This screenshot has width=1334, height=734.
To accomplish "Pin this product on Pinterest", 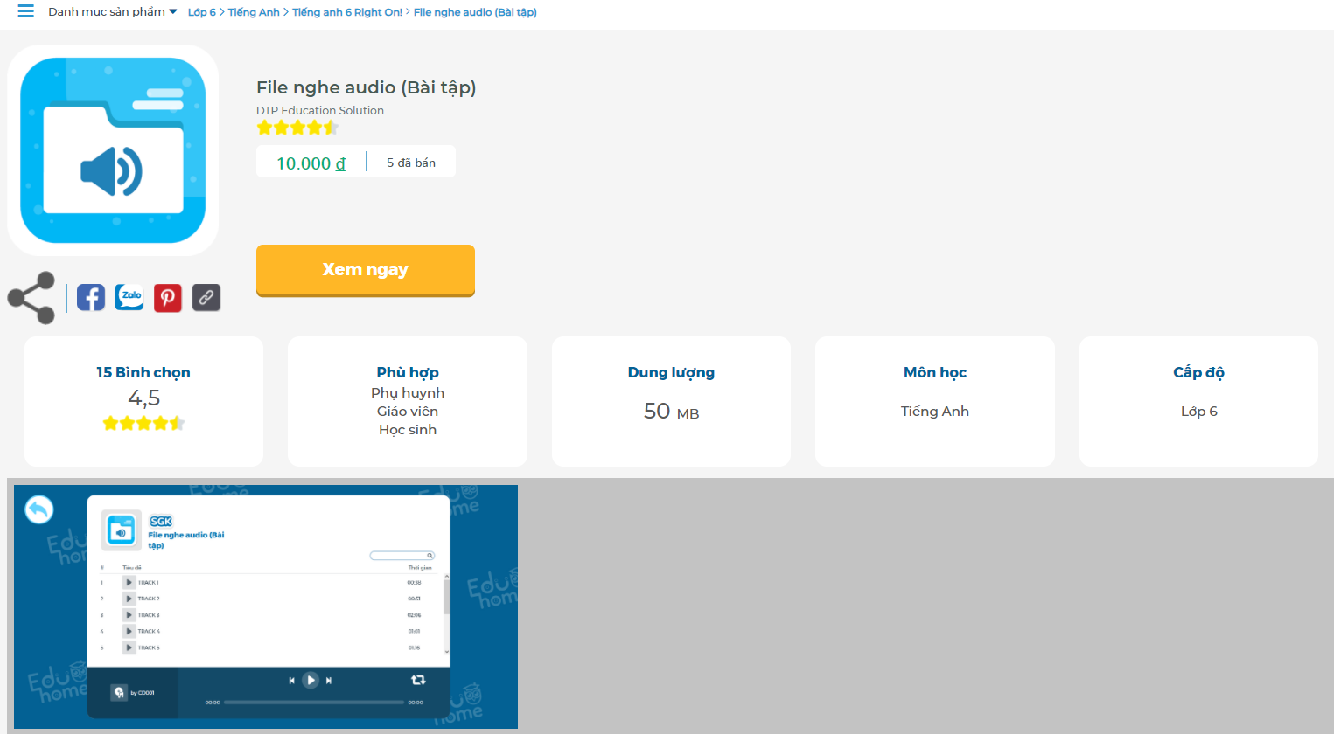I will [x=168, y=298].
